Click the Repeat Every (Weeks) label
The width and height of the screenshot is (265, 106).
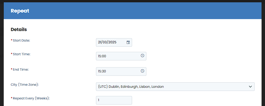31,98
